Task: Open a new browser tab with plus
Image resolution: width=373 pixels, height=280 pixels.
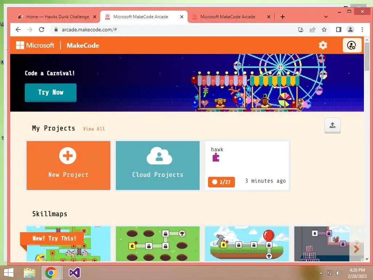Action: (x=282, y=17)
